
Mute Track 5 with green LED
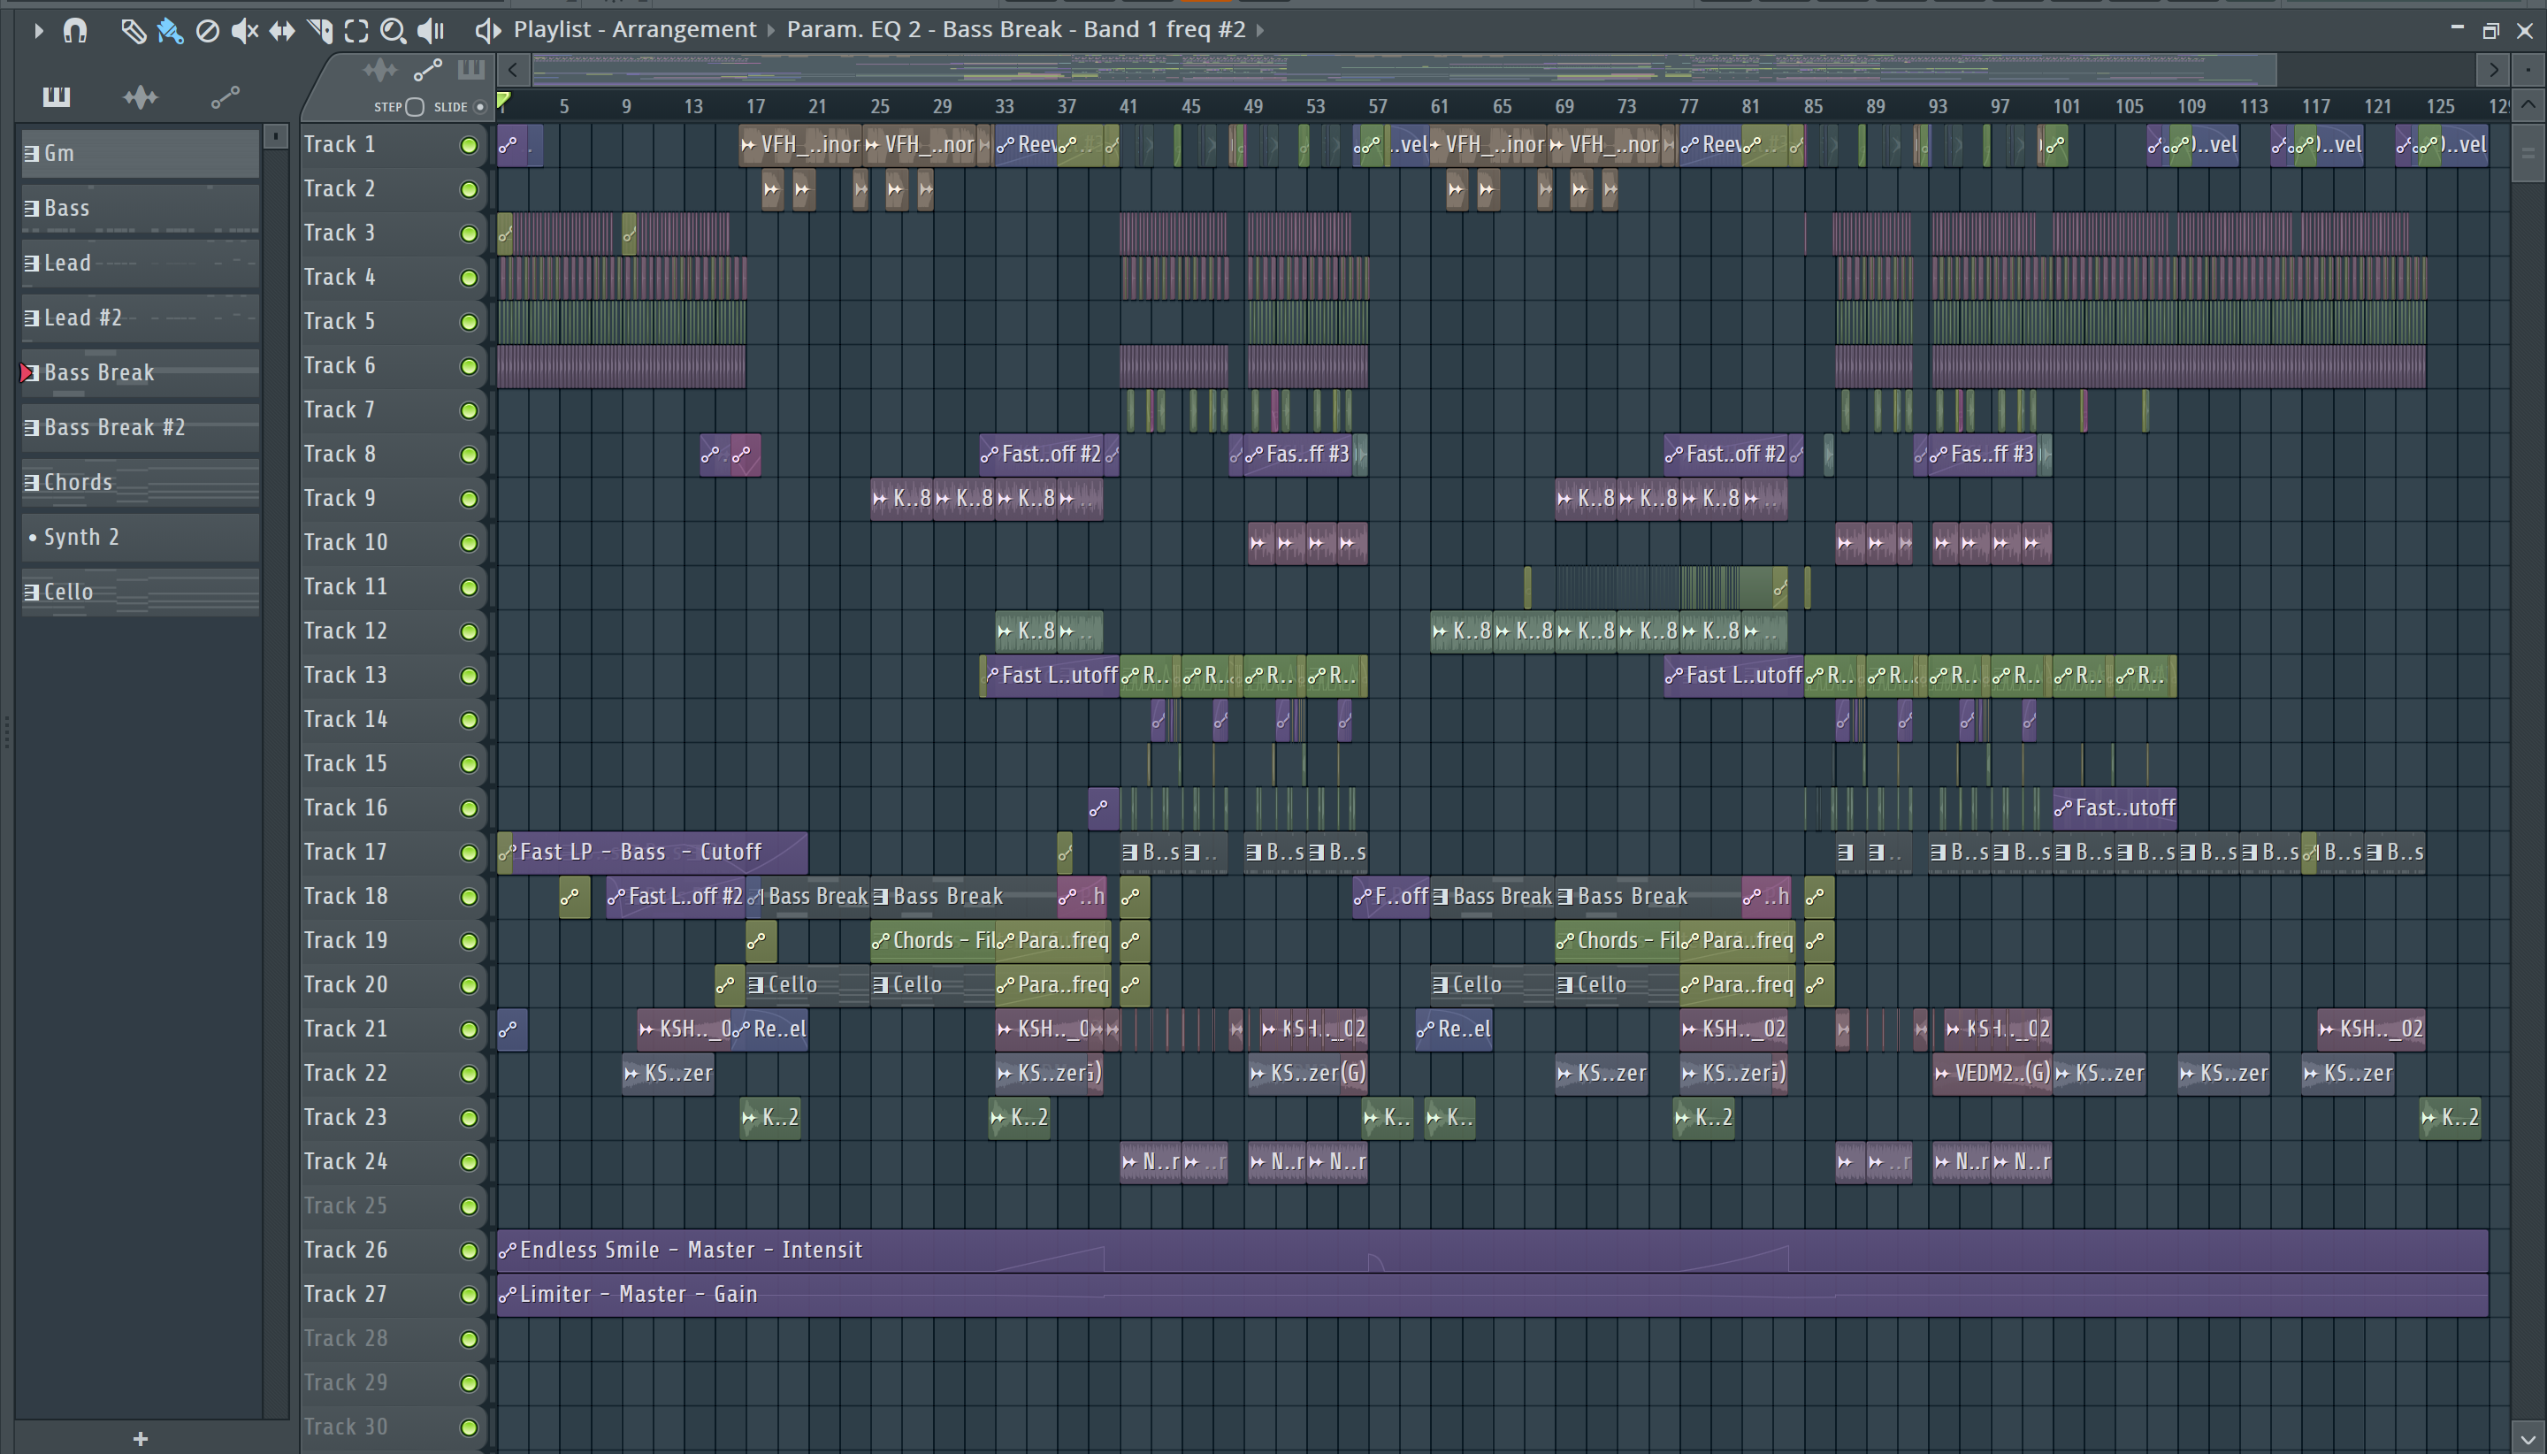[x=468, y=323]
